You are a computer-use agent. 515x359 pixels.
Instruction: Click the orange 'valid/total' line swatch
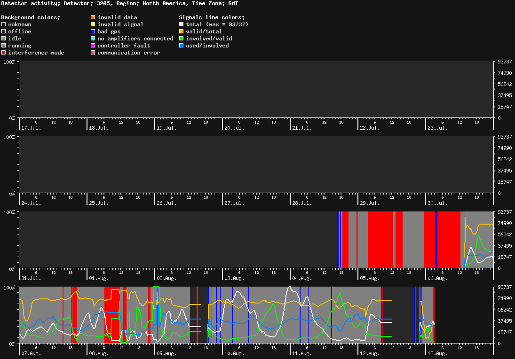(x=181, y=31)
